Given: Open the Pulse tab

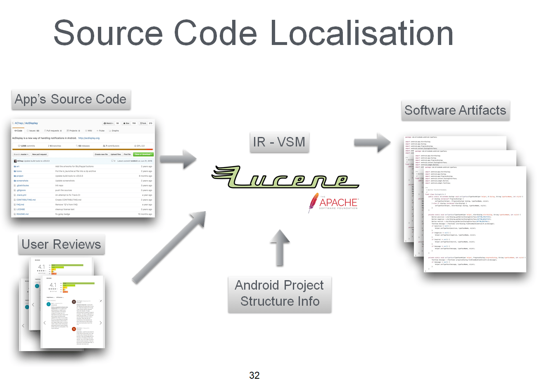Looking at the screenshot, I should [x=101, y=131].
